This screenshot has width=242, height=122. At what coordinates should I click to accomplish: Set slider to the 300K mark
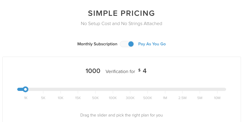point(130,98)
